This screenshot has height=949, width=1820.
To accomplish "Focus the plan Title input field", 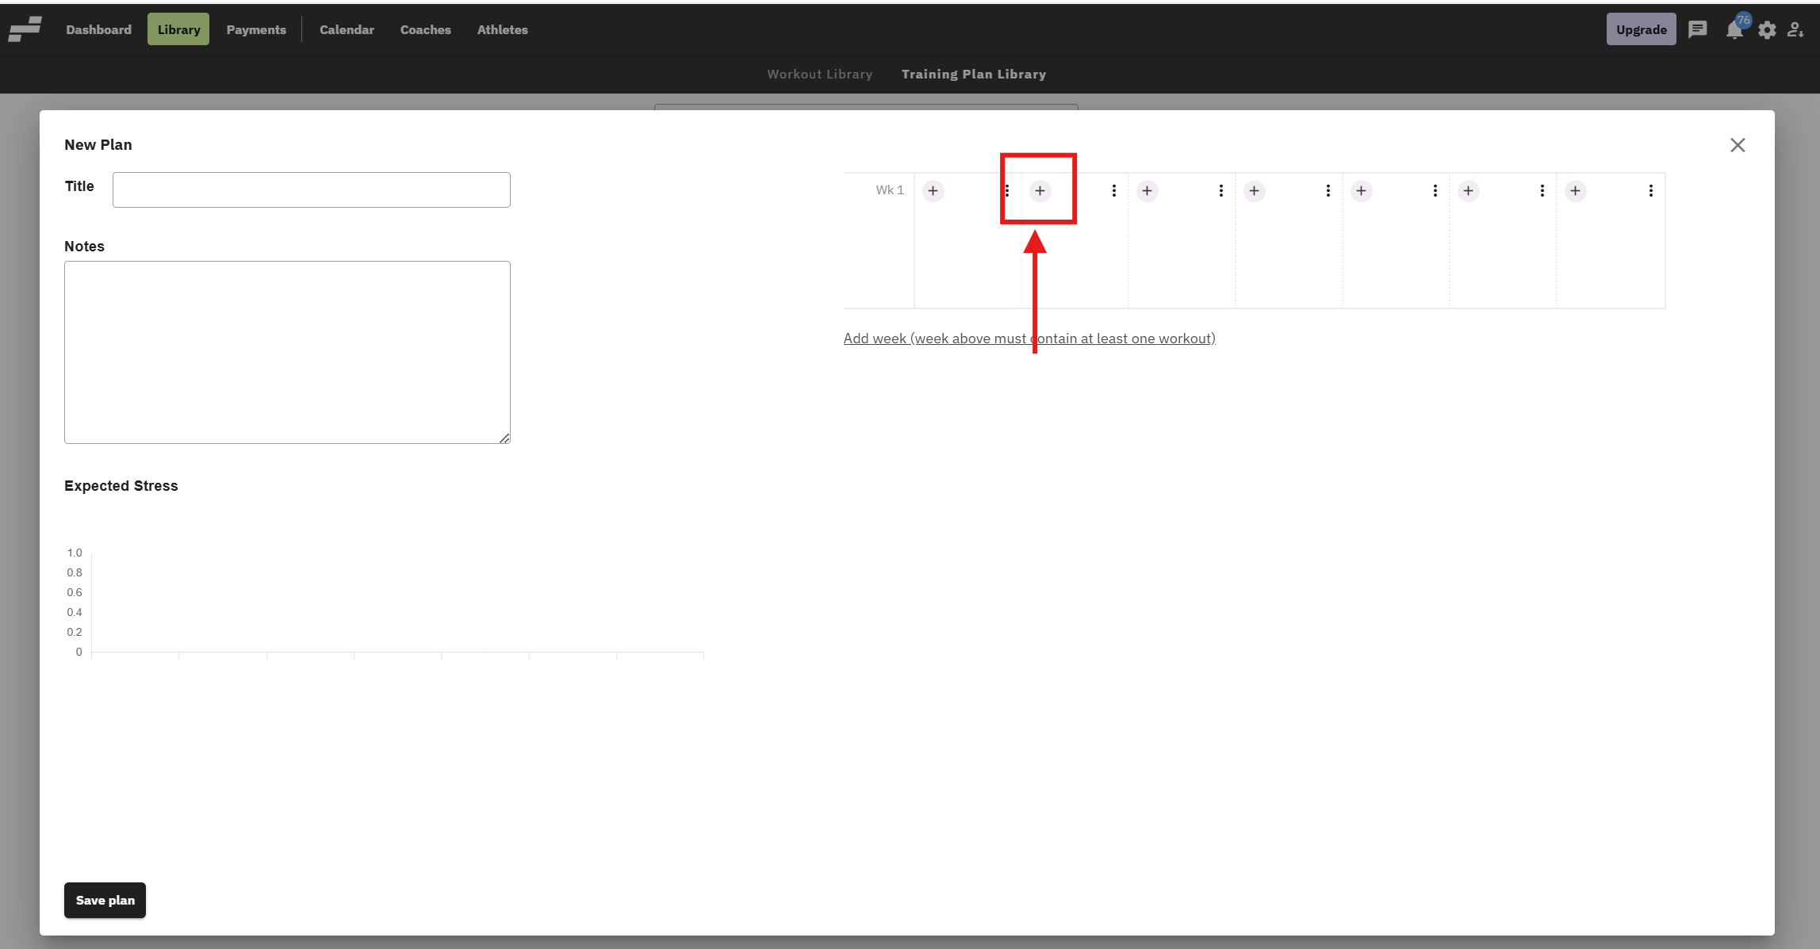I will tap(311, 189).
